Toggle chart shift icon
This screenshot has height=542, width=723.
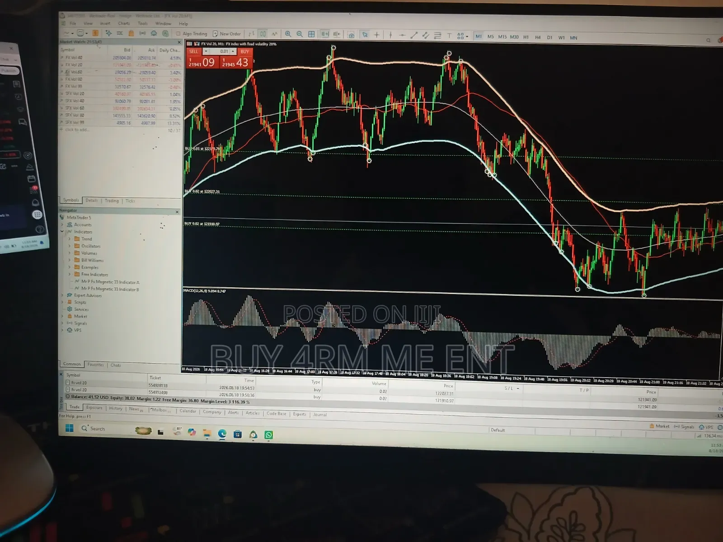pos(337,34)
